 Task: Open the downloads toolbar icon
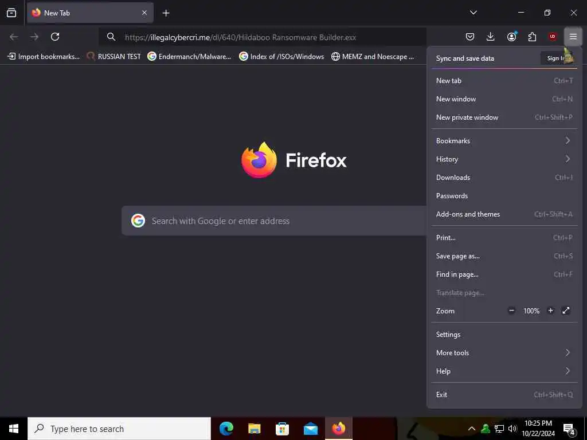[x=491, y=37]
